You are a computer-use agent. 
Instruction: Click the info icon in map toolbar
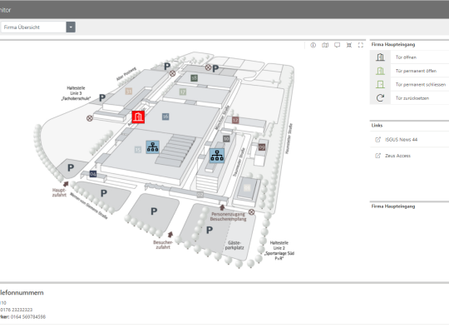point(313,45)
